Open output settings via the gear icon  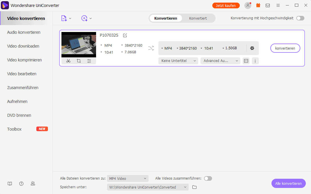(252, 48)
